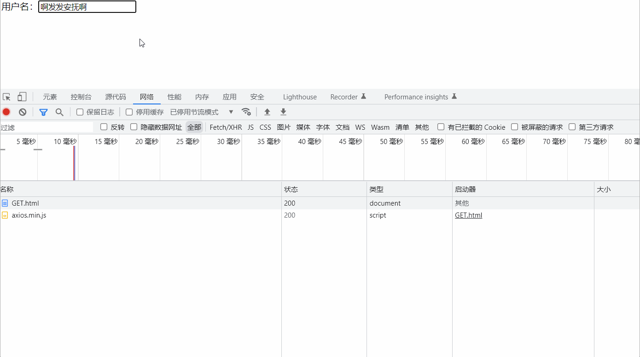The image size is (640, 357).
Task: Switch to the 安全 tab
Action: click(x=257, y=97)
